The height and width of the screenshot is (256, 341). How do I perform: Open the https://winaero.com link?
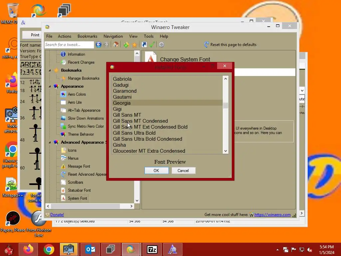pyautogui.click(x=272, y=215)
